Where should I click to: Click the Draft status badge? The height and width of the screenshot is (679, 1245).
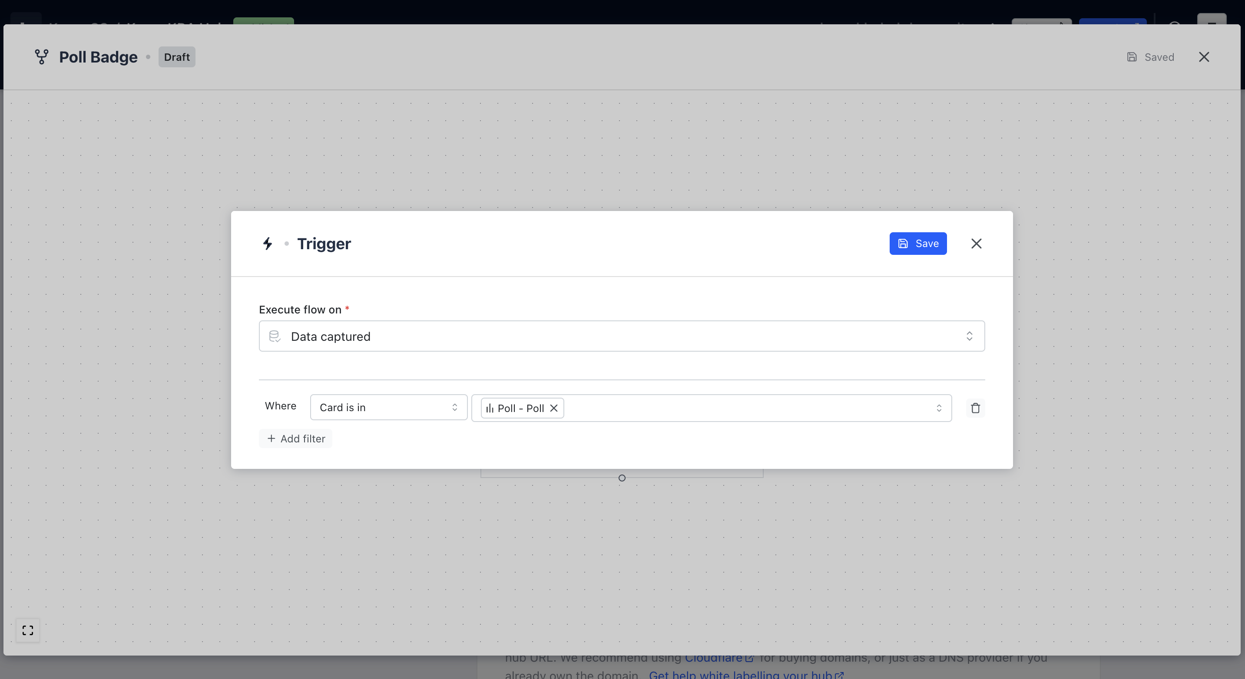click(176, 57)
